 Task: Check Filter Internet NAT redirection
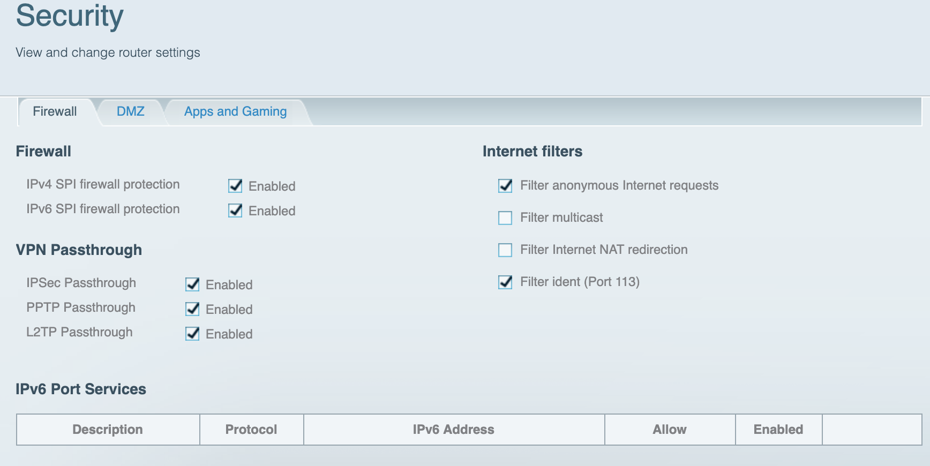pos(505,250)
